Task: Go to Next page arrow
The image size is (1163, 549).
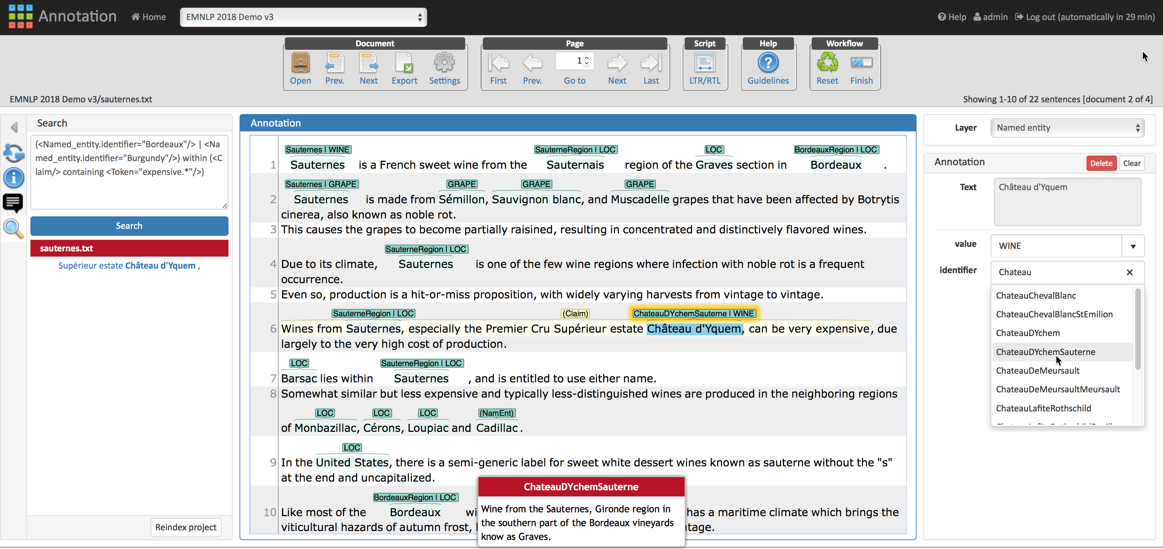Action: click(x=617, y=68)
